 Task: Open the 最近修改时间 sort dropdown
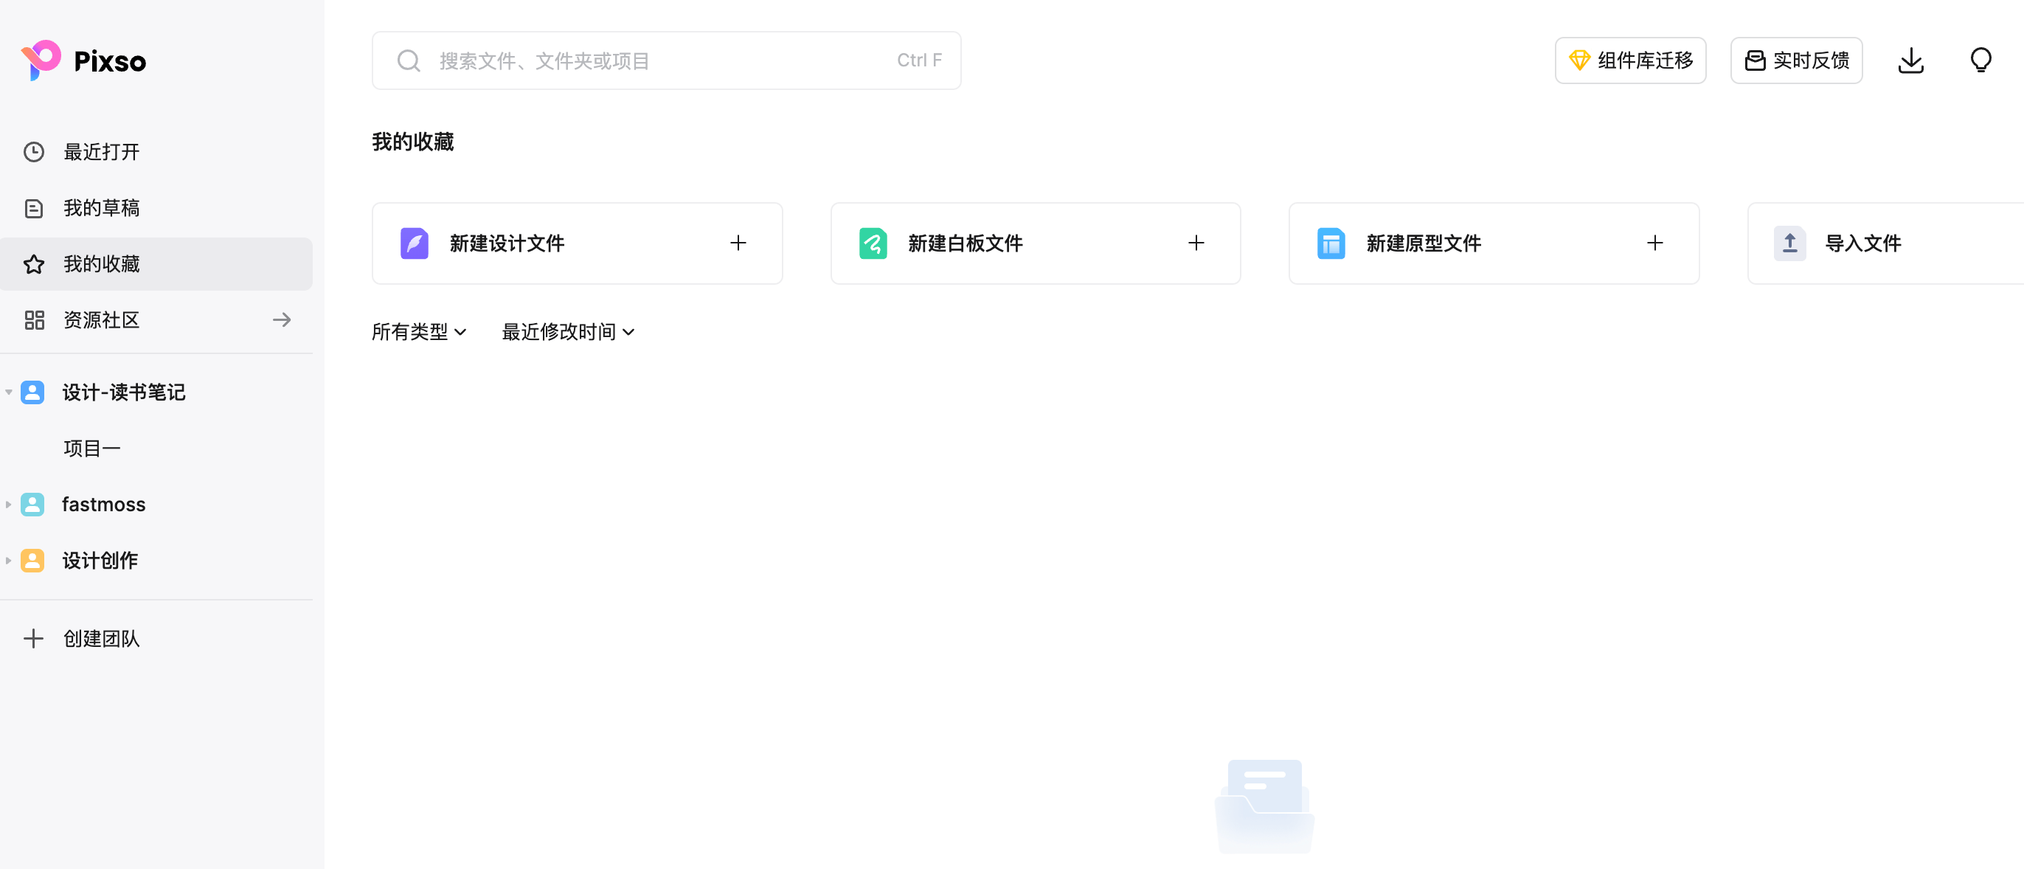coord(567,333)
